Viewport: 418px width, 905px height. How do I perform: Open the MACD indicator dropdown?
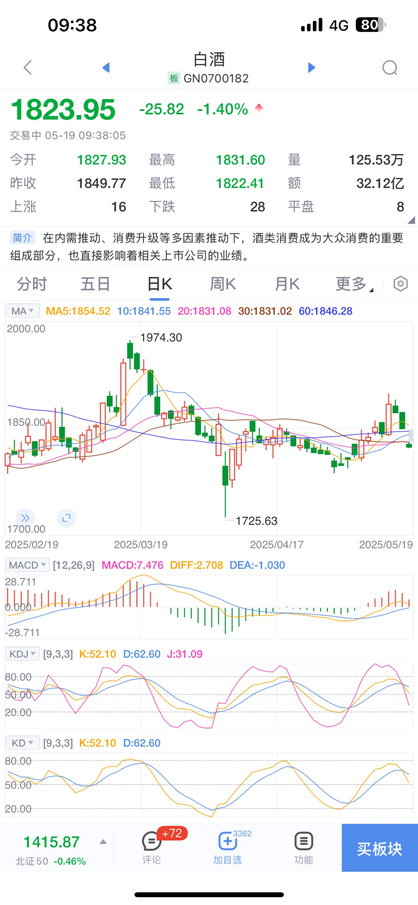(x=27, y=565)
